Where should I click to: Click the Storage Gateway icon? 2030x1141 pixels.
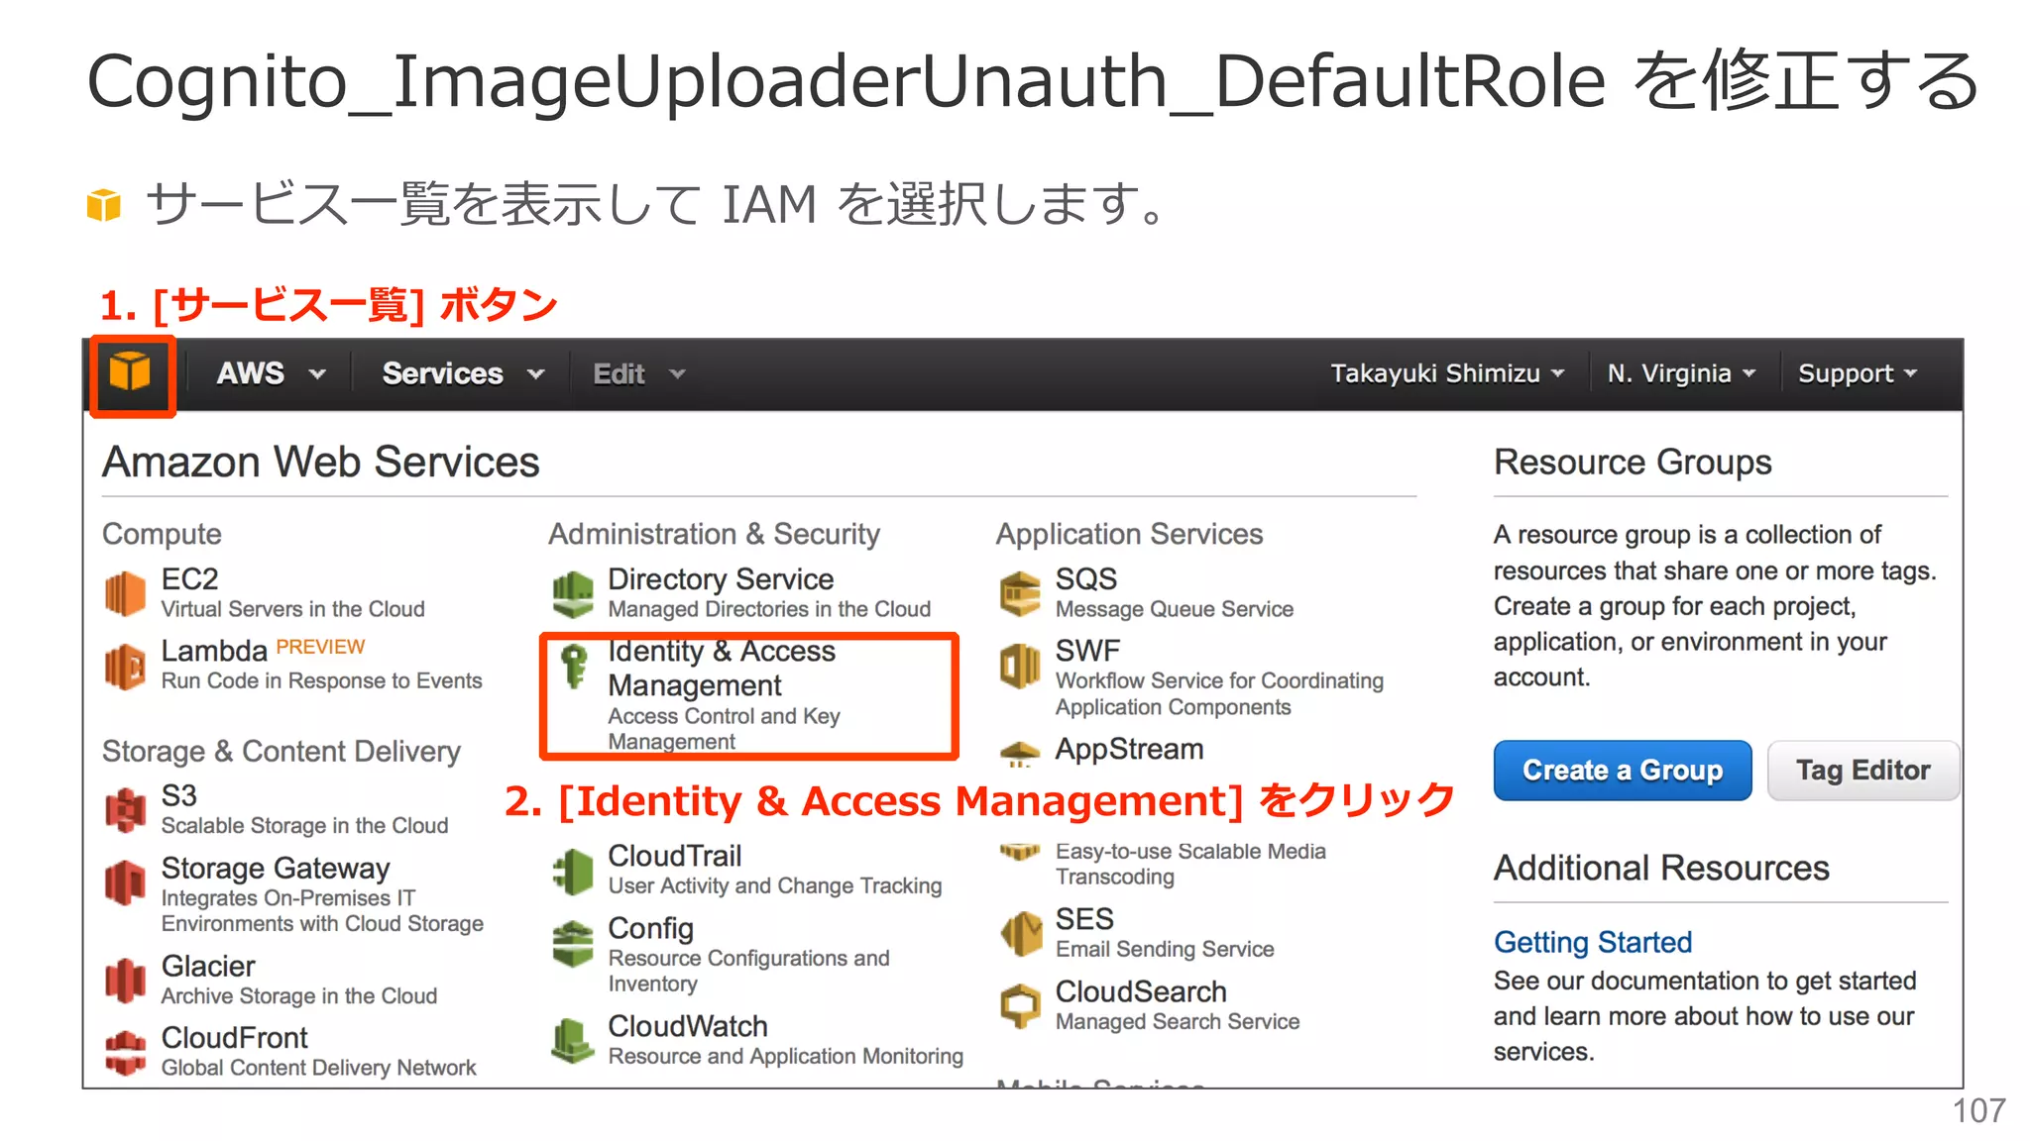126,882
